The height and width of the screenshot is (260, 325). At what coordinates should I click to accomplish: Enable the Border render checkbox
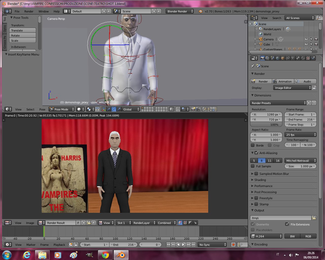coord(253,145)
